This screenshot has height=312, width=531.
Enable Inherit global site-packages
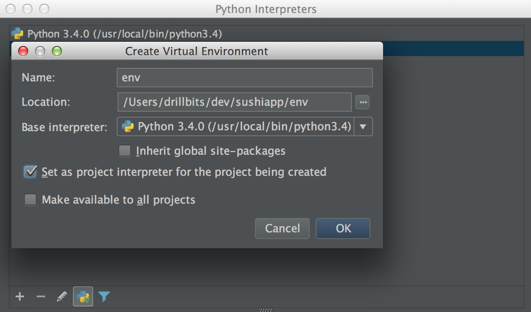coord(125,151)
